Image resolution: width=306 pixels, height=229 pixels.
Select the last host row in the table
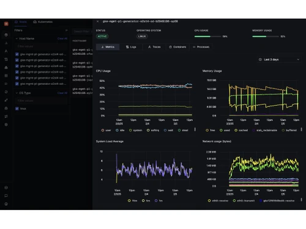[x=83, y=91]
